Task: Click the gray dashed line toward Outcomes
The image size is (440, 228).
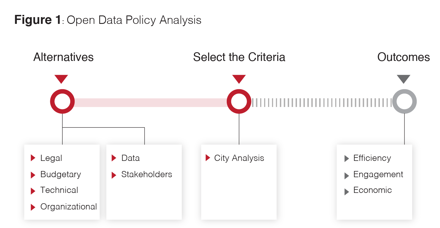Action: (322, 102)
